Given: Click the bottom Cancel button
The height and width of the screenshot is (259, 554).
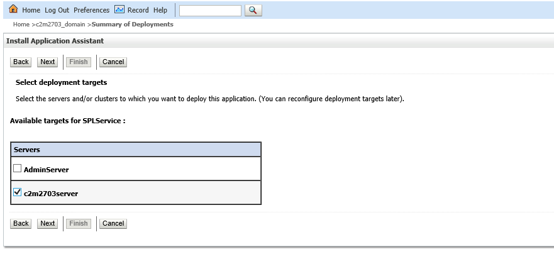Looking at the screenshot, I should (113, 223).
